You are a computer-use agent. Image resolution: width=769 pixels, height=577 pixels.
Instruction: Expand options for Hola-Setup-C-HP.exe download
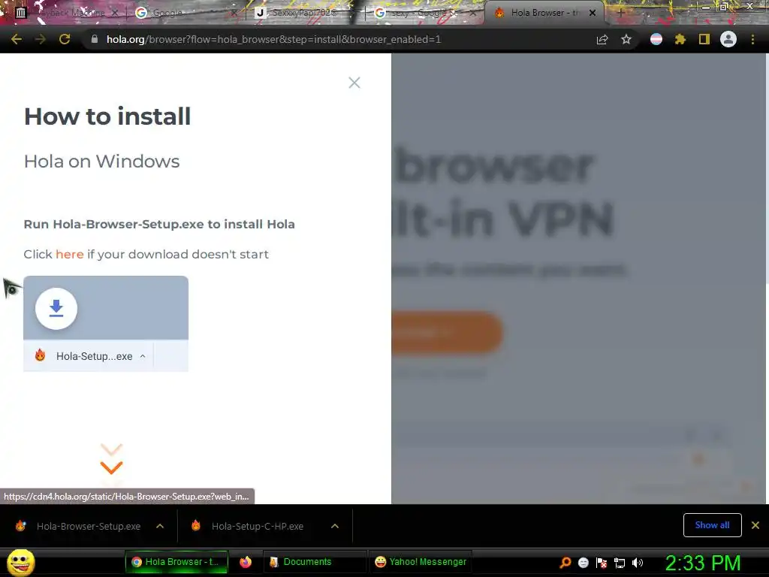point(335,526)
